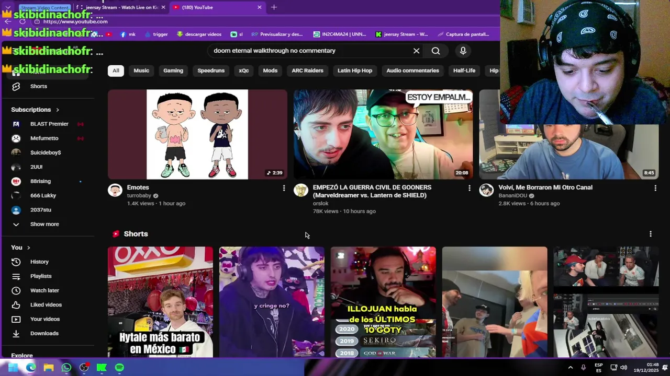The image size is (670, 376).
Task: Open Liked videos
Action: 47,304
